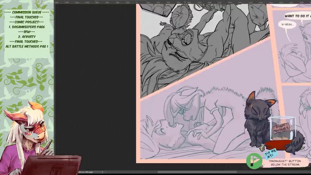Click the status bar arrow next to document size
311x175 pixels.
pos(102,172)
